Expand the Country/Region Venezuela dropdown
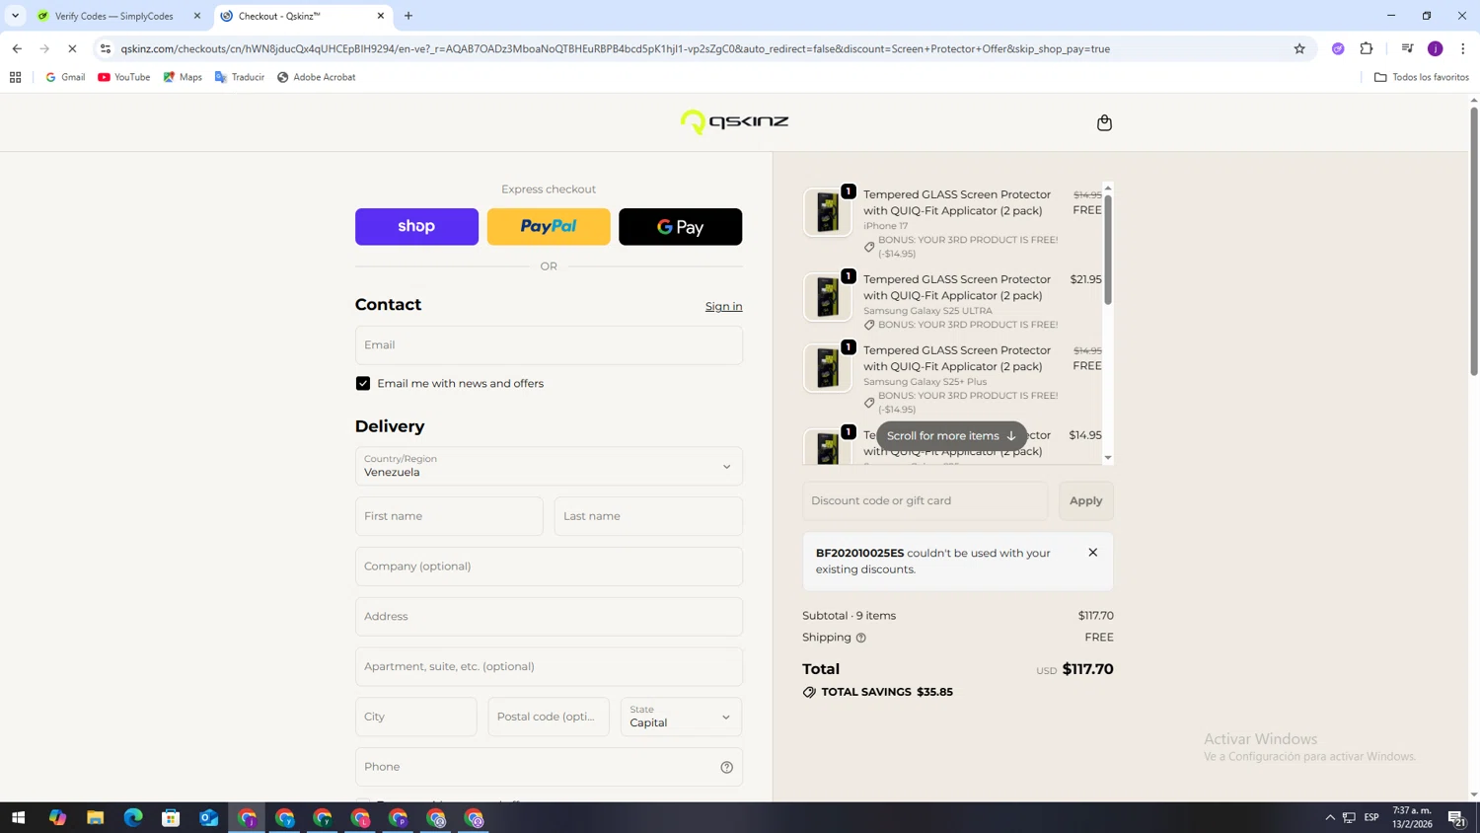The width and height of the screenshot is (1480, 833). pos(549,466)
